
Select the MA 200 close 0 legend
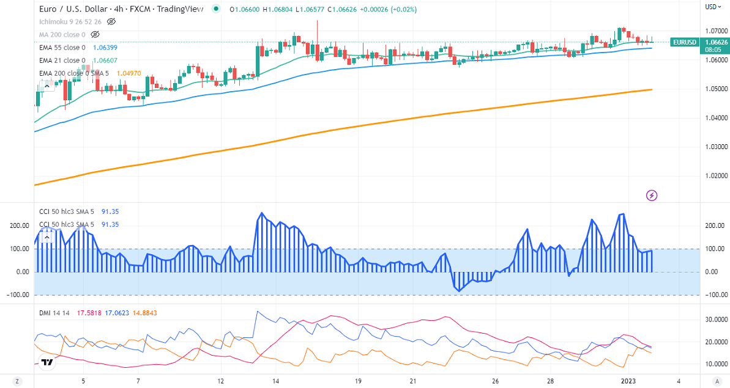62,34
